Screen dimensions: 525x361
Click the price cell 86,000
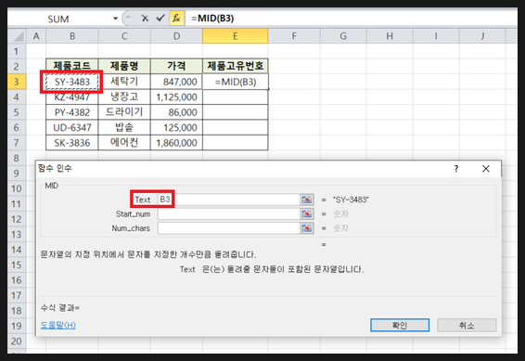pos(176,112)
